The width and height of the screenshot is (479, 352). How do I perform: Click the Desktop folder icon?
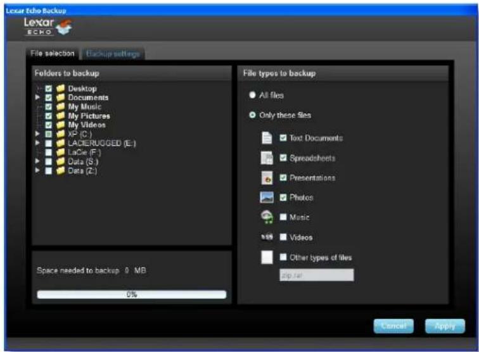(60, 89)
